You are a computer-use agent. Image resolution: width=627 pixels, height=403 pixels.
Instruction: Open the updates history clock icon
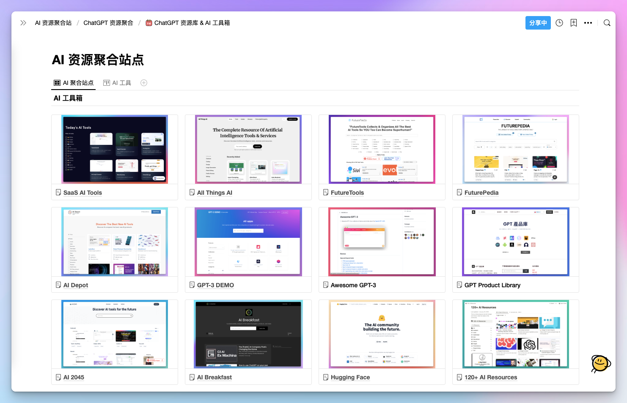[559, 23]
